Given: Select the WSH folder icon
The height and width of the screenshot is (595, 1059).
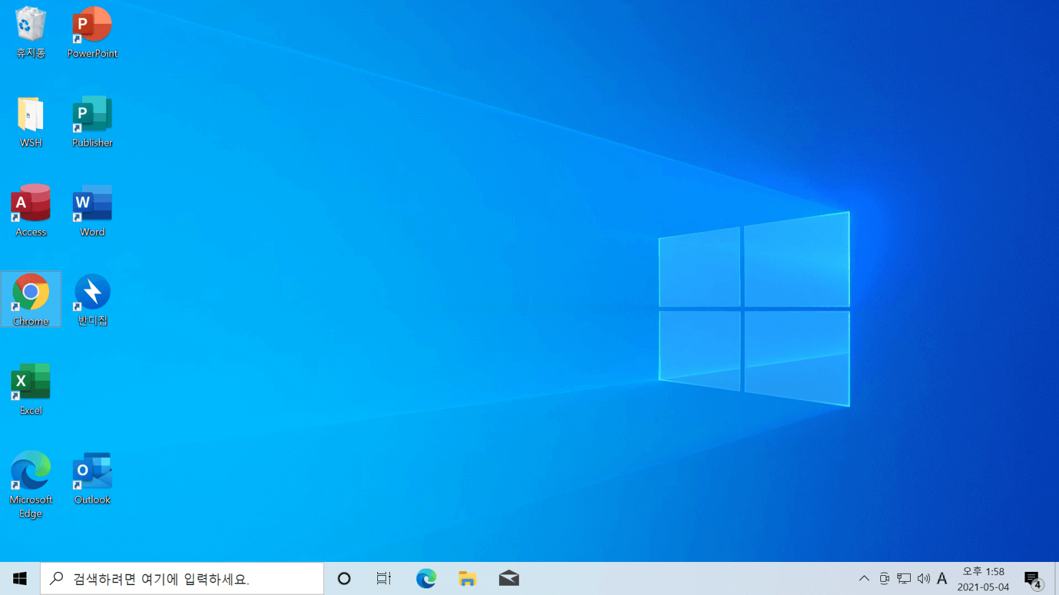Looking at the screenshot, I should 31,122.
